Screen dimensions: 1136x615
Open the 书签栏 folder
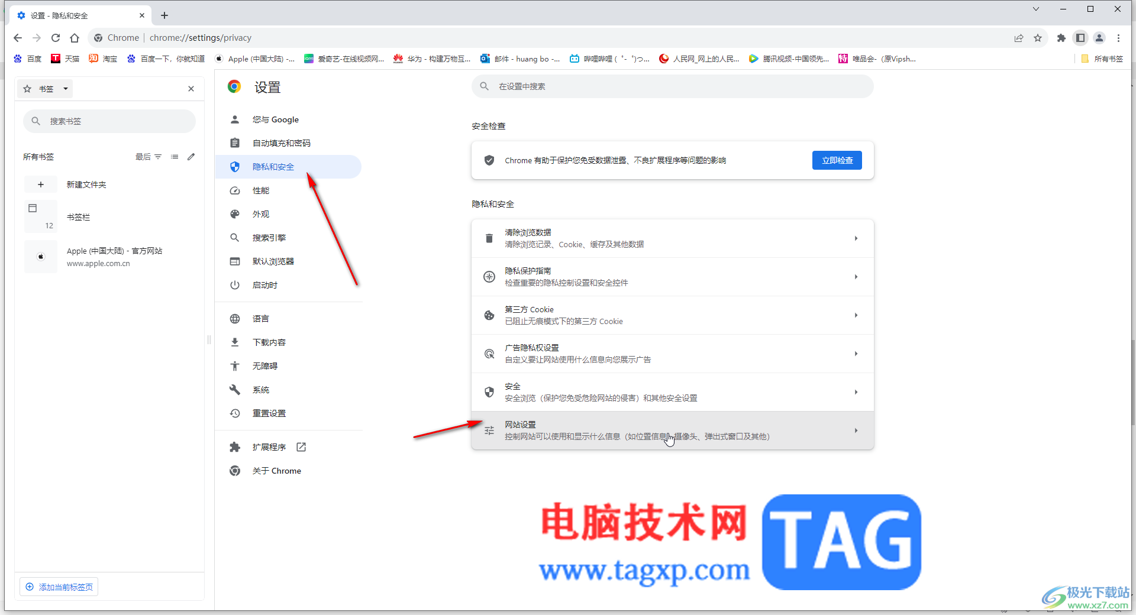coord(109,217)
